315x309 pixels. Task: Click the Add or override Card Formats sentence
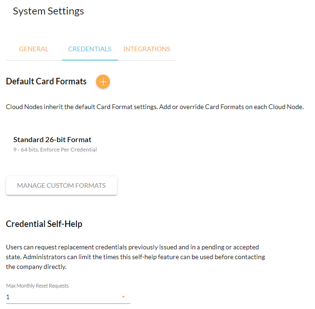[x=232, y=107]
